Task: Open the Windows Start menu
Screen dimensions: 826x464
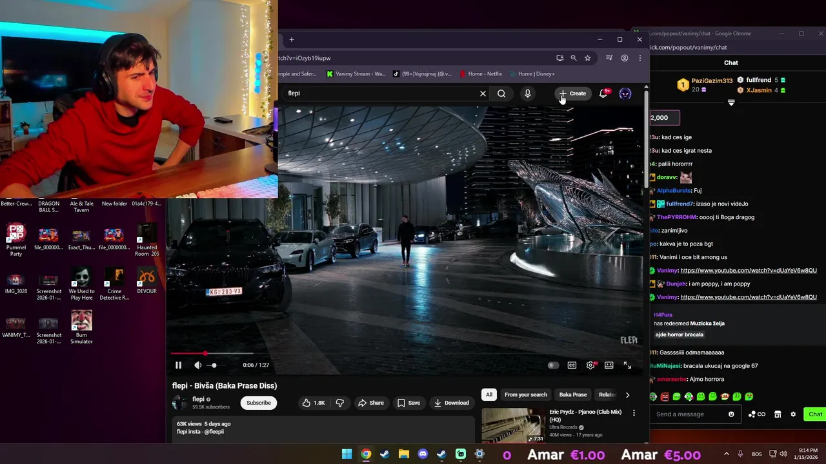Action: [347, 454]
